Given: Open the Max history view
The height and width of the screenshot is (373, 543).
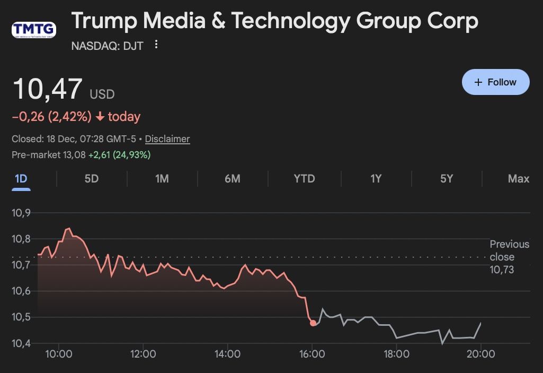Looking at the screenshot, I should click(x=518, y=179).
